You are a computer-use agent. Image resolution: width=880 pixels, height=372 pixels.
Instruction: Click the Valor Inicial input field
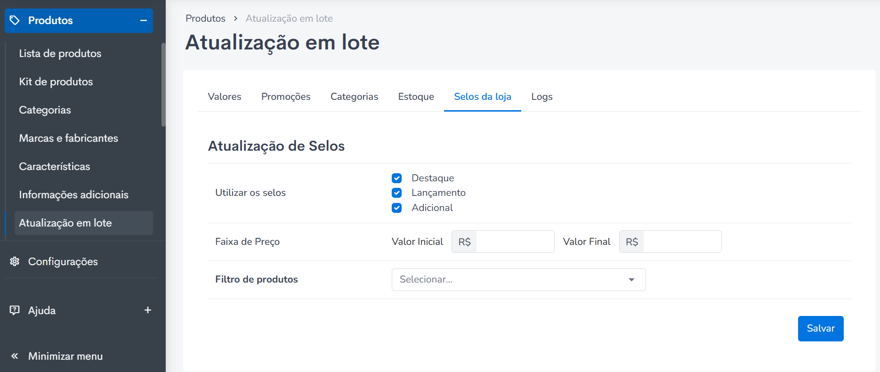tap(515, 242)
